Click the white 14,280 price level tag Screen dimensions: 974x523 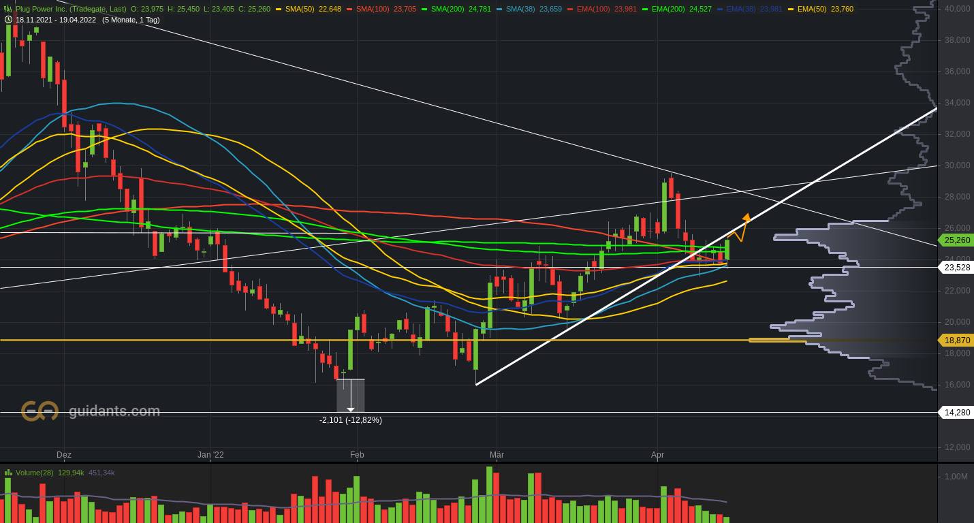pos(956,412)
